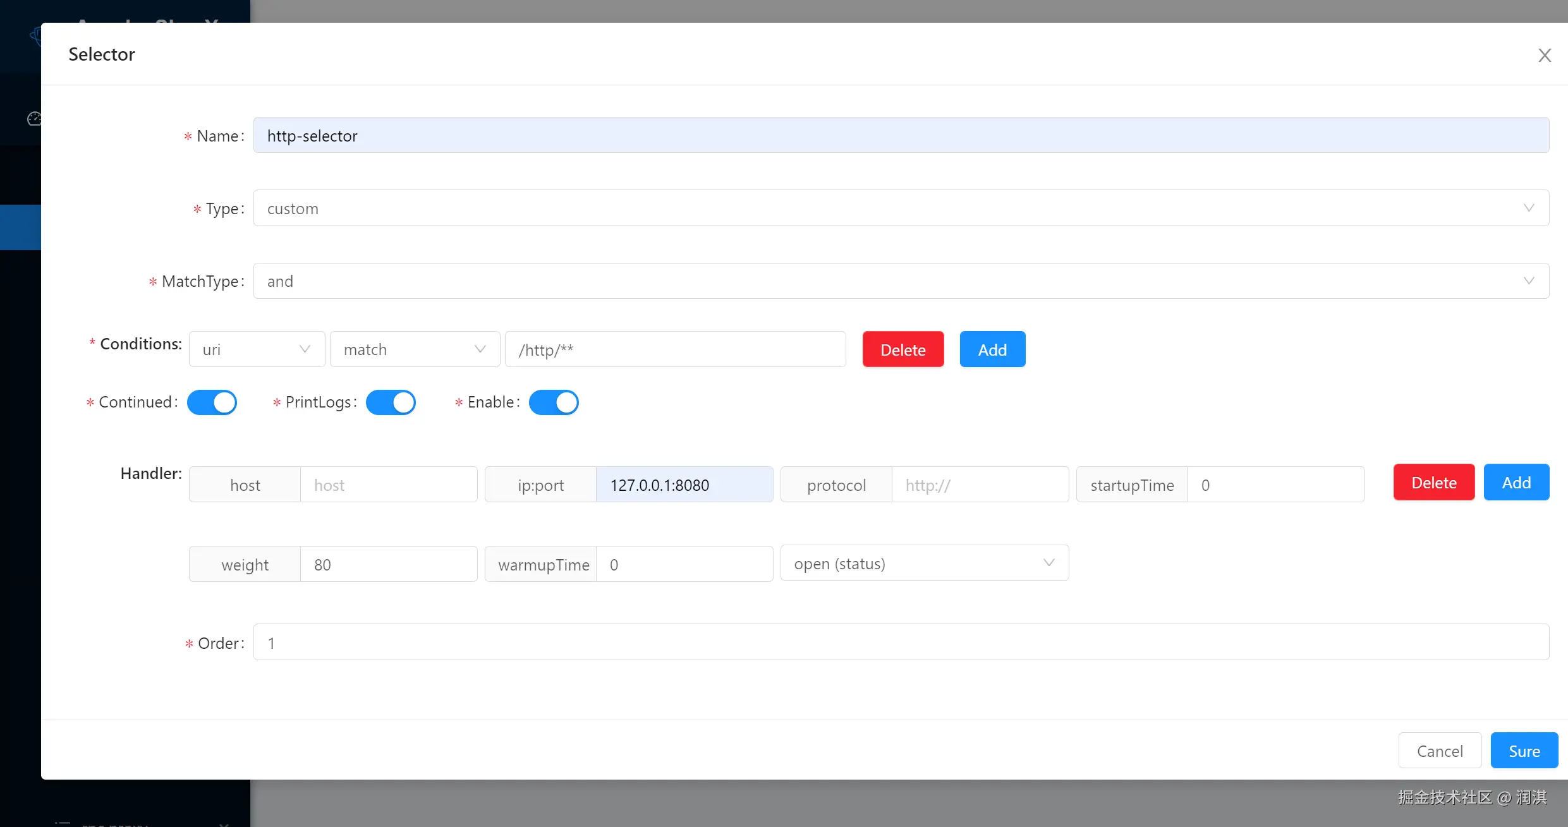The height and width of the screenshot is (827, 1568).
Task: Click the Name field containing http-selector
Action: (x=901, y=135)
